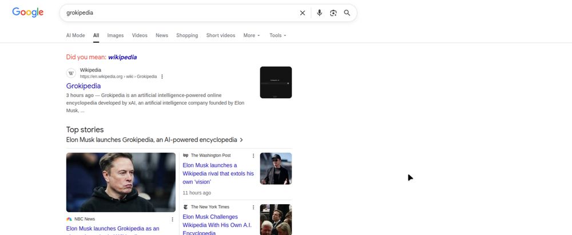Switch to the Shopping tab

click(x=187, y=35)
